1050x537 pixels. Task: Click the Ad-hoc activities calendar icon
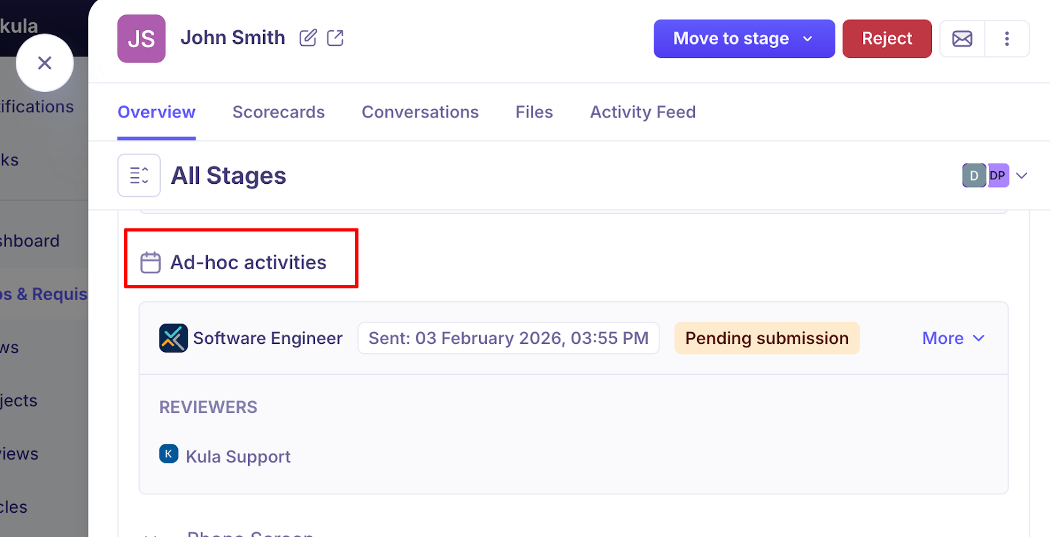150,263
